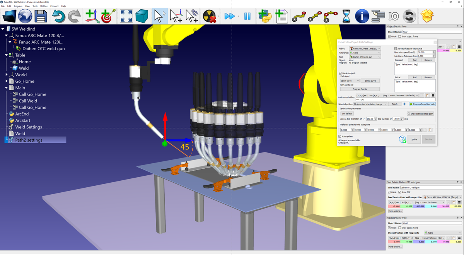Expand the World tree node
Viewport: 464px width, 255px height.
coord(6,75)
